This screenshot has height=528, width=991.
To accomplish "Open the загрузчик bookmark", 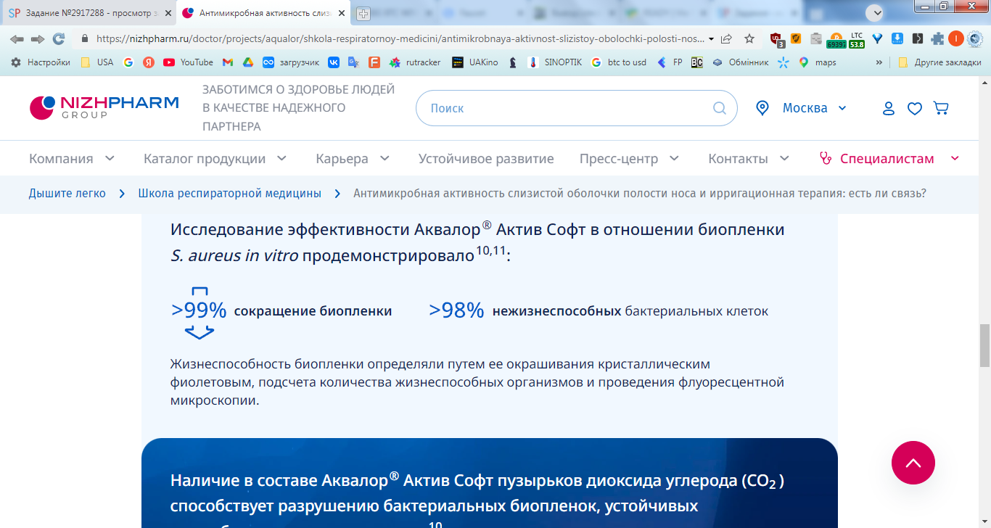I will 292,62.
